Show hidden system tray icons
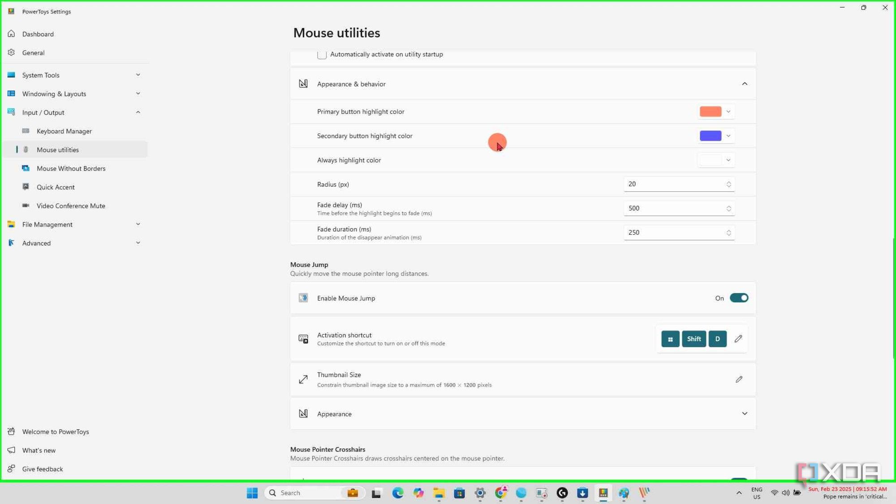Image resolution: width=896 pixels, height=504 pixels. 739,493
